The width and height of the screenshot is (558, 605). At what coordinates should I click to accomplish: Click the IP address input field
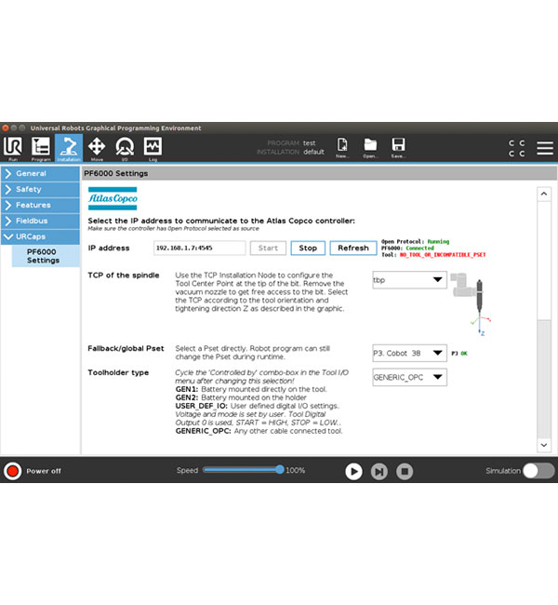tap(199, 248)
